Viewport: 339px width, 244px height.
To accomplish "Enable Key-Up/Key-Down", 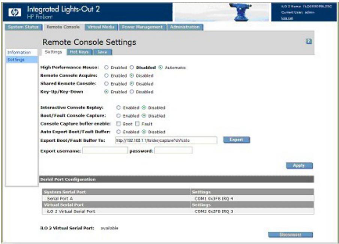I will click(106, 91).
